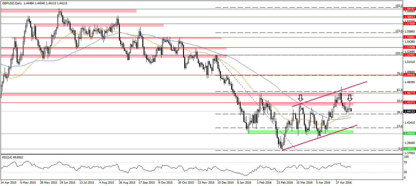
Task: Select the 123.6 Fibonacci extension label
Action: click(399, 31)
